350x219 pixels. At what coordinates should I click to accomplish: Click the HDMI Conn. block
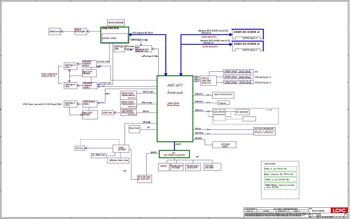coord(55,32)
